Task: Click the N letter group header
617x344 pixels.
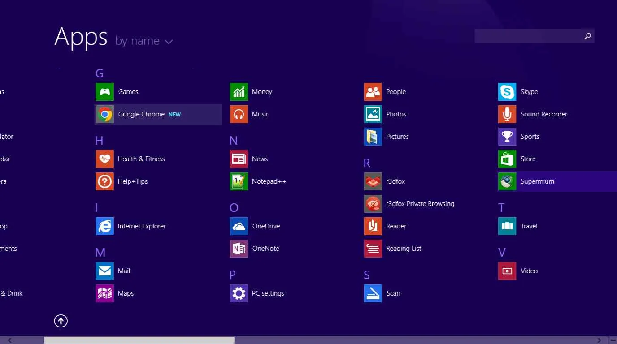Action: [x=234, y=141]
